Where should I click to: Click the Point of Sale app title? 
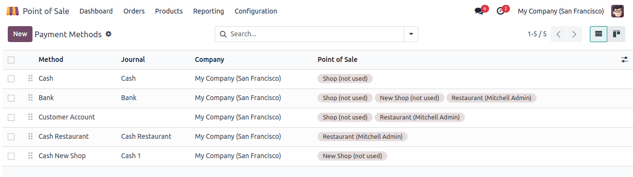(x=46, y=11)
